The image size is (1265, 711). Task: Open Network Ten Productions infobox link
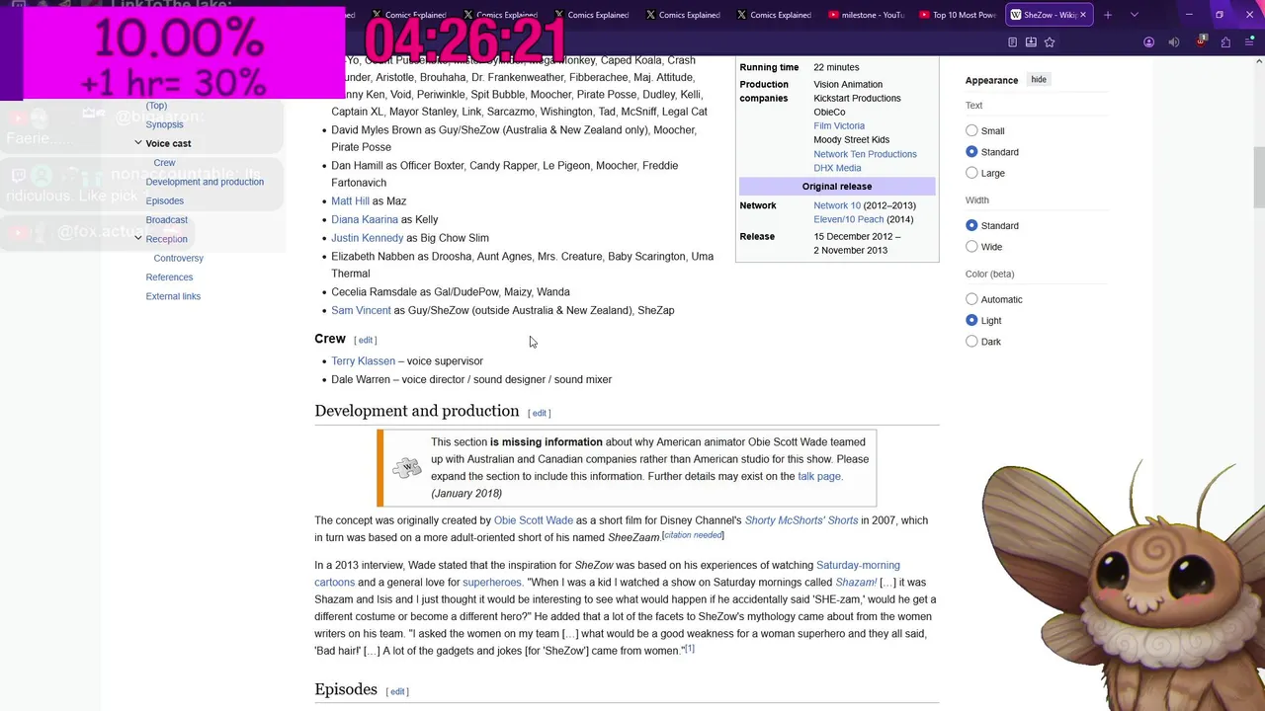point(865,154)
